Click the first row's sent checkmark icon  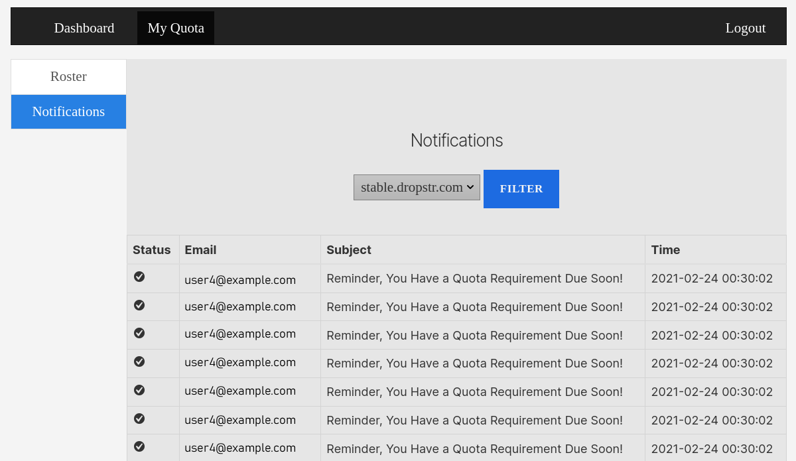pos(139,277)
